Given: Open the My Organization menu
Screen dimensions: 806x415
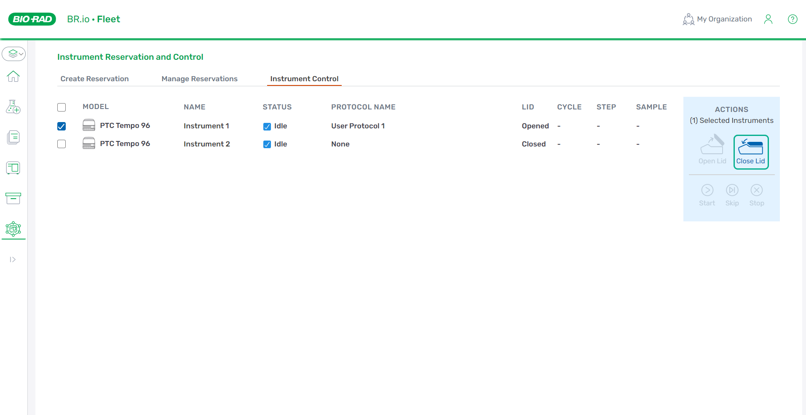Looking at the screenshot, I should point(717,19).
